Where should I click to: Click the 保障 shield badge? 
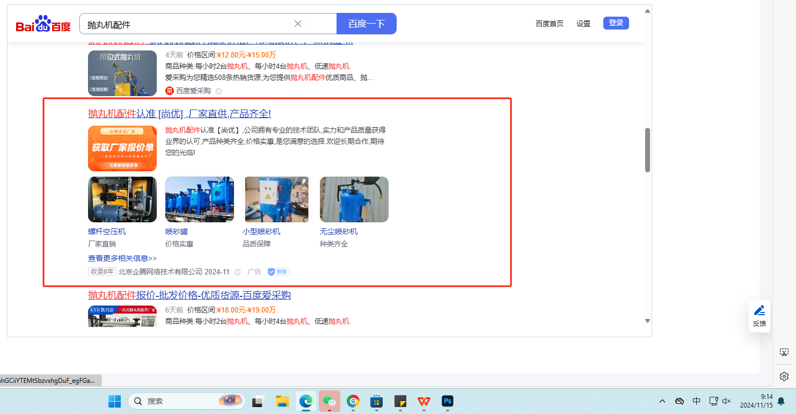279,272
